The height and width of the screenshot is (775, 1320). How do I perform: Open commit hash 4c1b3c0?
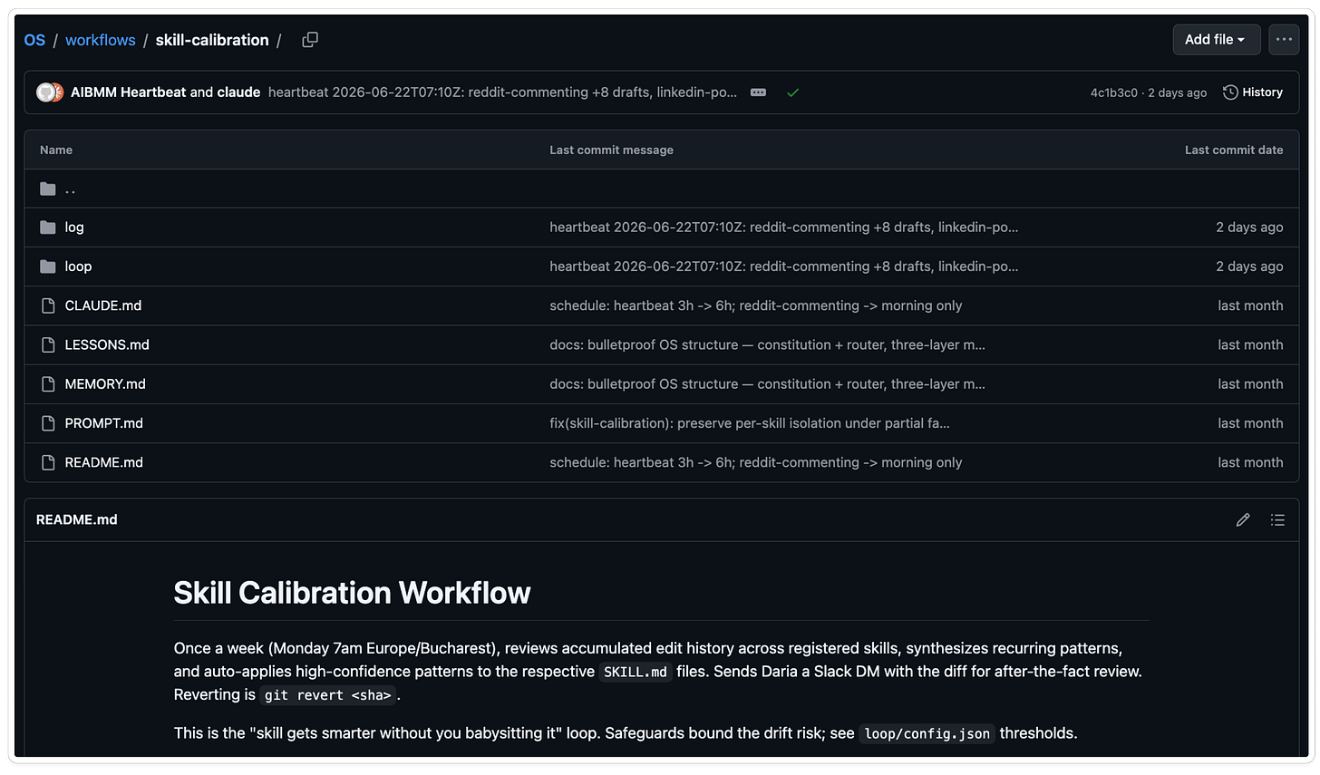[x=1113, y=92]
